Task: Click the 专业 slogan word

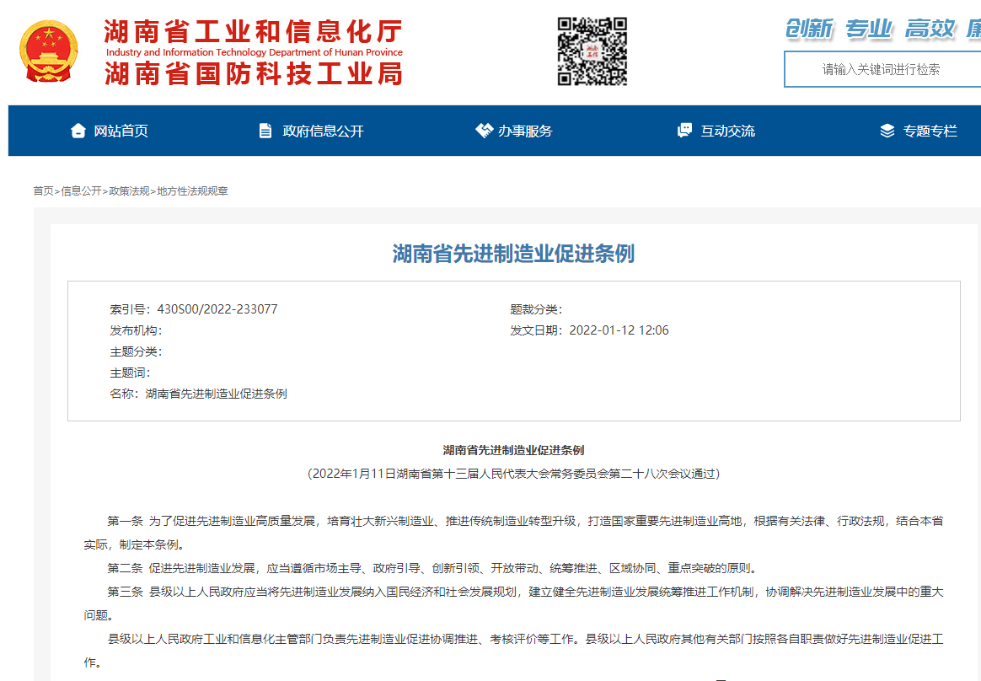Action: click(x=869, y=29)
